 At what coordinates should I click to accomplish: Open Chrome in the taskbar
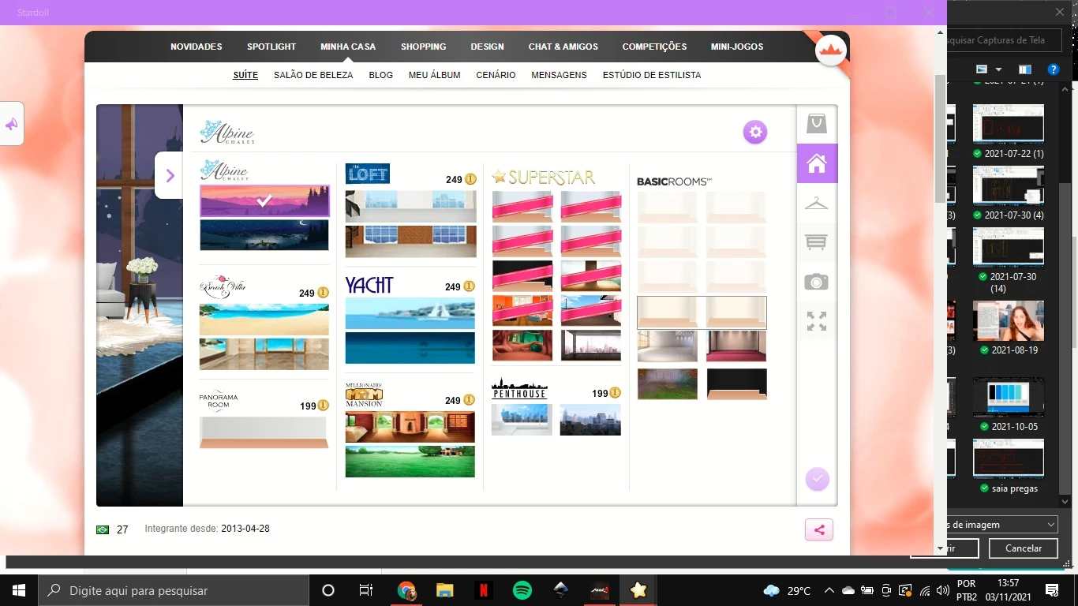(406, 590)
